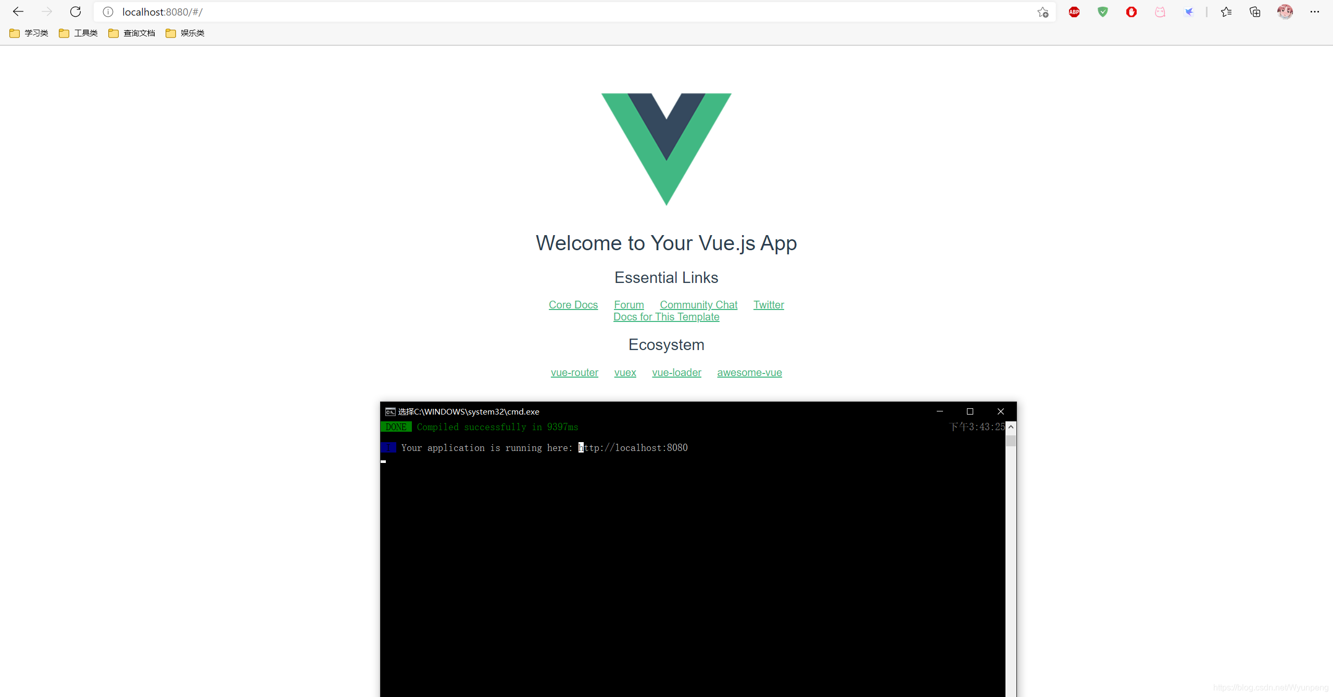Open the 查询文档 bookmarks folder
Viewport: 1333px width, 697px height.
pyautogui.click(x=132, y=33)
